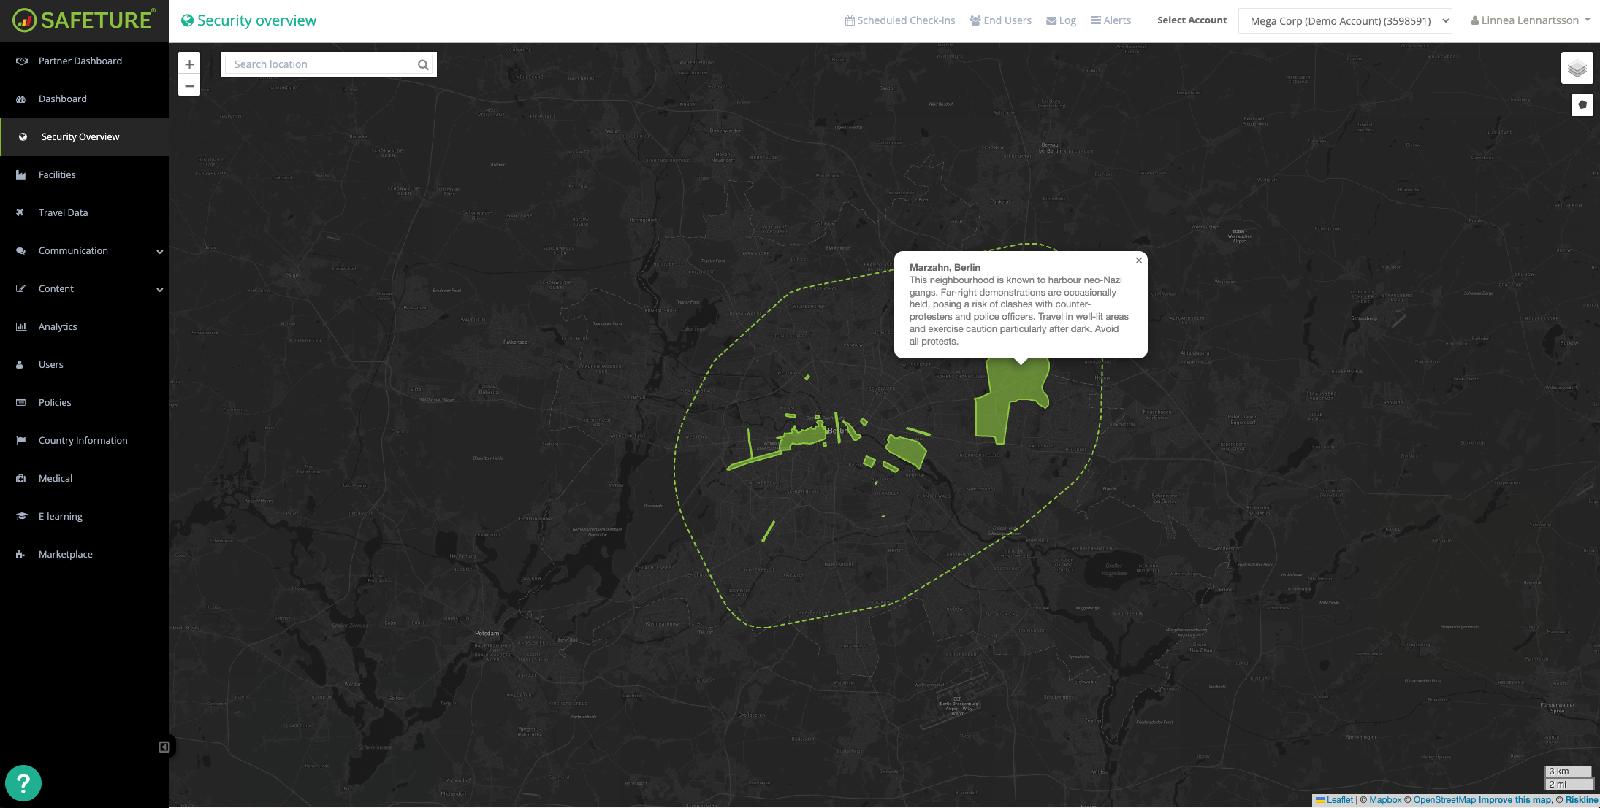Expand the Content submenu
This screenshot has width=1600, height=808.
(x=159, y=289)
